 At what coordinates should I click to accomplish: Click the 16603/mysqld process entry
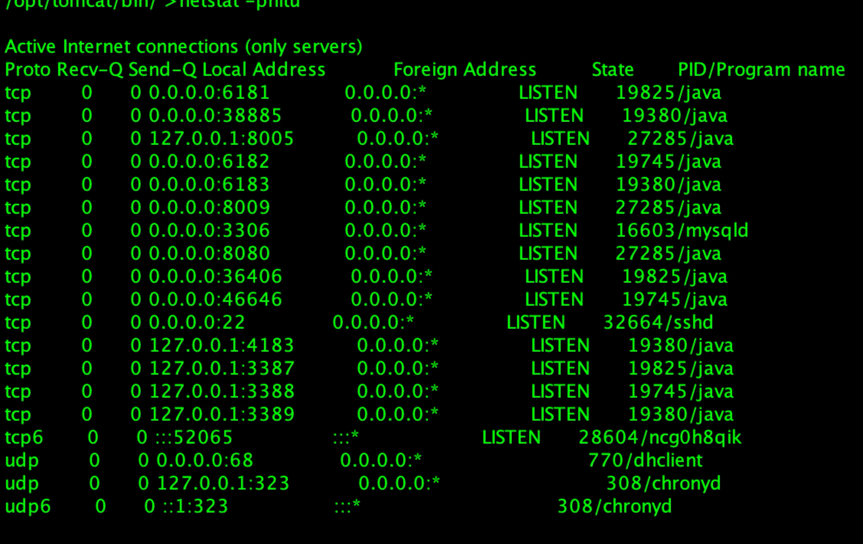pos(682,230)
